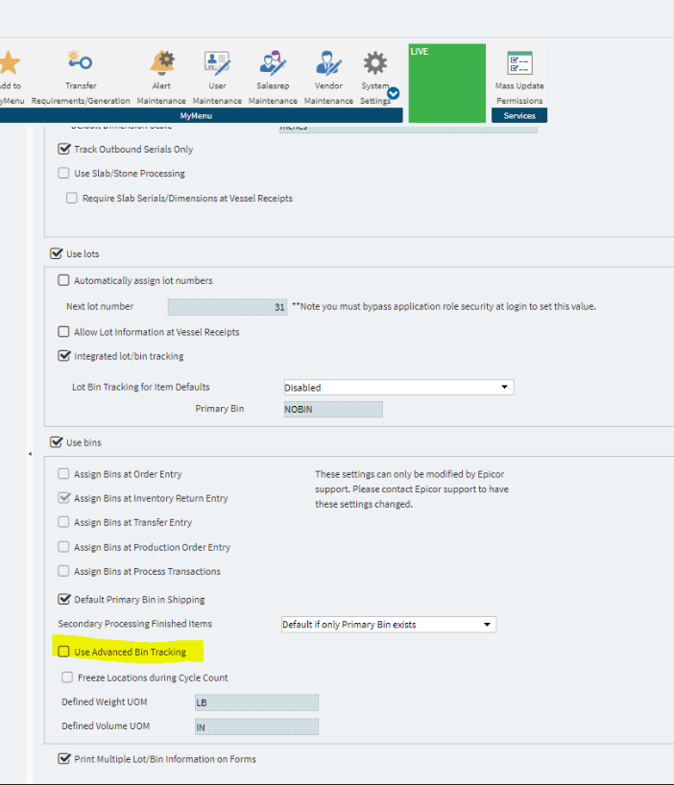Open Mass Update Permissions icon

click(519, 64)
